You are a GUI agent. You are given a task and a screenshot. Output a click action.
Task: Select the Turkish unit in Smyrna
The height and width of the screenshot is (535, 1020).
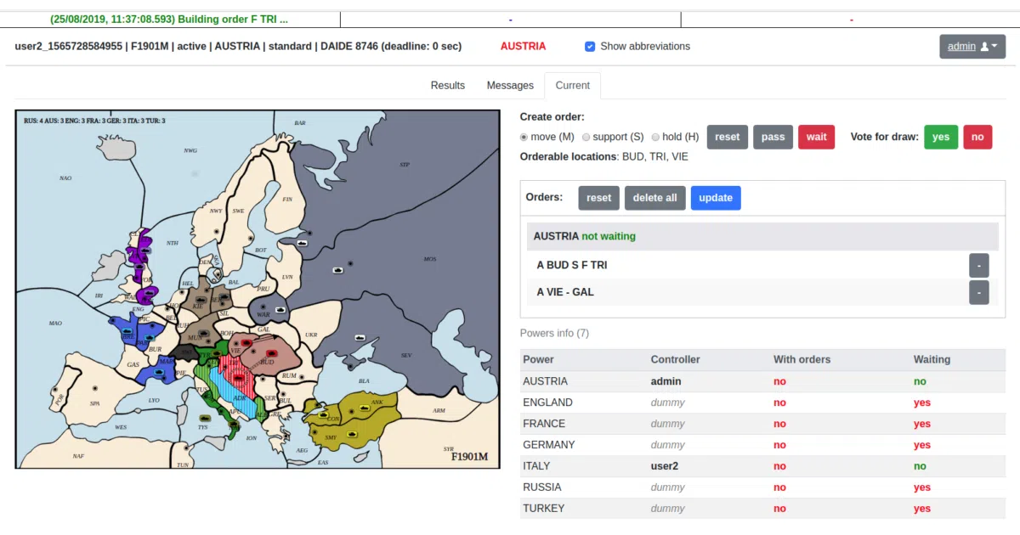click(x=352, y=434)
